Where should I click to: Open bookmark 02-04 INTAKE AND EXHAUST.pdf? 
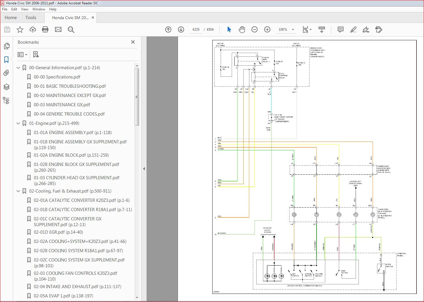pyautogui.click(x=78, y=287)
